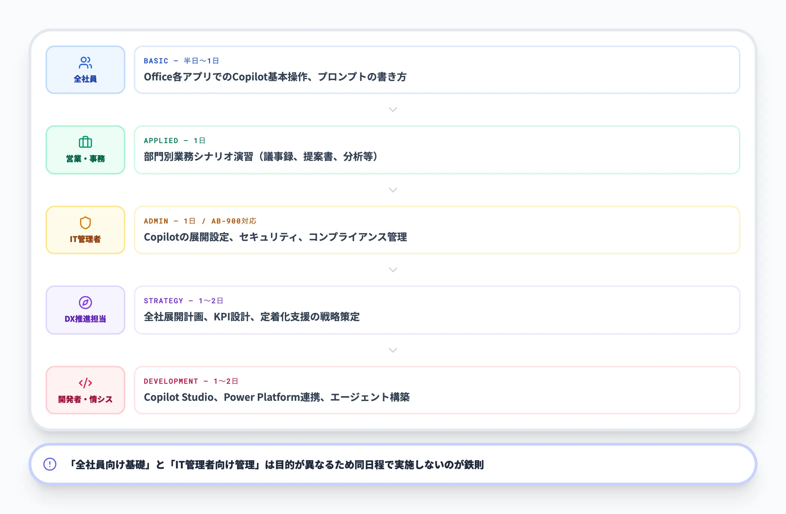Image resolution: width=786 pixels, height=514 pixels.
Task: Click the compass icon above DX推進担当
Action: 85,303
